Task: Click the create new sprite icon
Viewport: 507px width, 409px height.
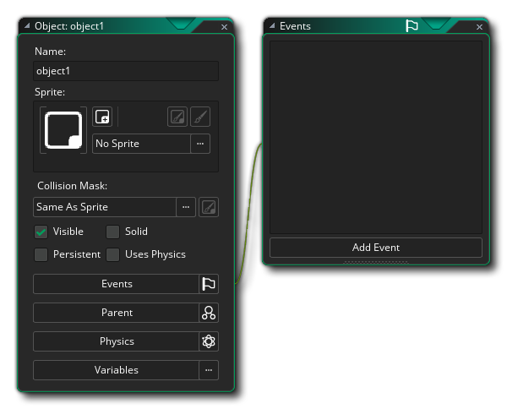Action: [x=102, y=117]
